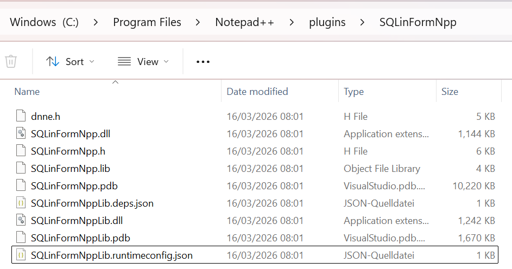Select the dnne.h file icon
The width and height of the screenshot is (512, 269).
coord(21,117)
